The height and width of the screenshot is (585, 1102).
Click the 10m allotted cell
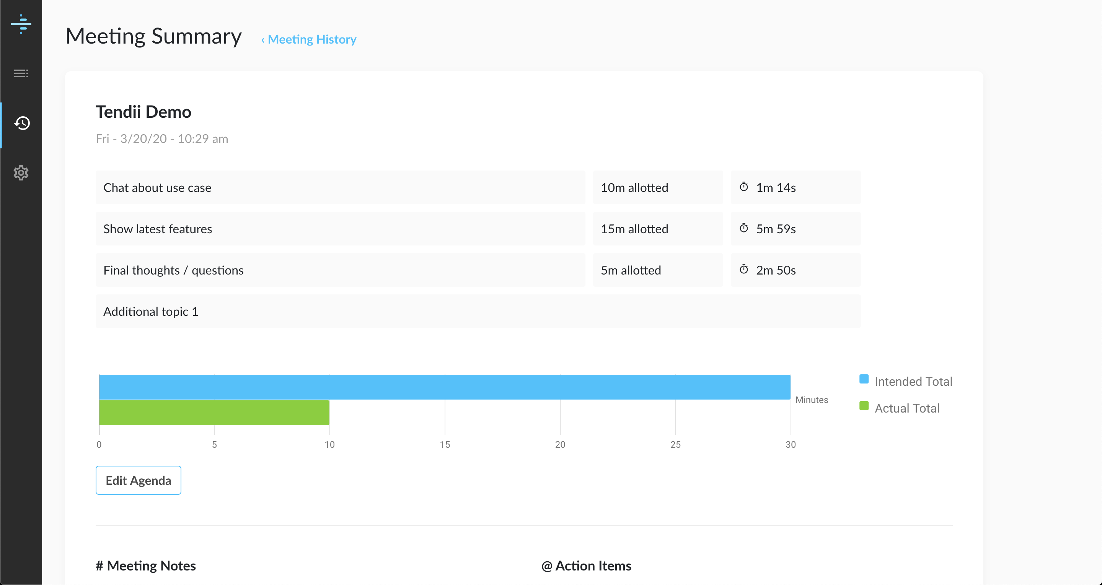pos(657,188)
